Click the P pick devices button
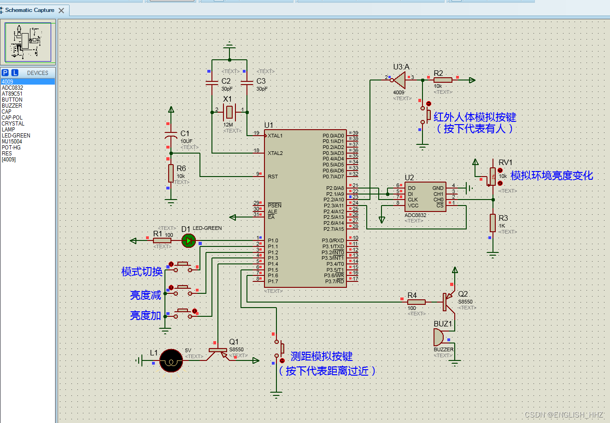The image size is (610, 423). click(5, 73)
